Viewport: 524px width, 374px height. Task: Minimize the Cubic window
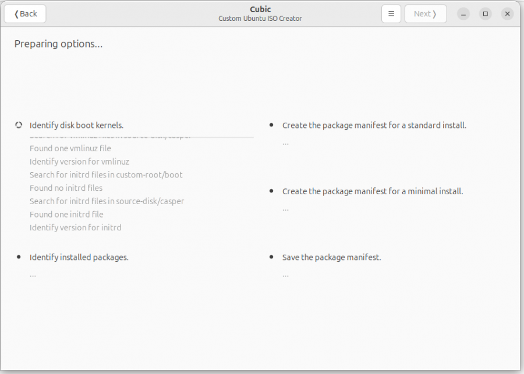click(x=463, y=14)
